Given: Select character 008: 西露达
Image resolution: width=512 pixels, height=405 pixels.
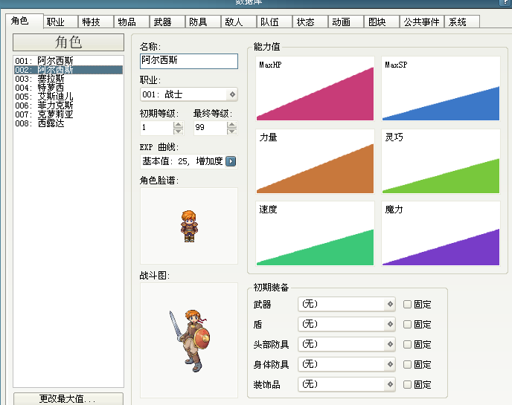Looking at the screenshot, I should tap(68, 123).
